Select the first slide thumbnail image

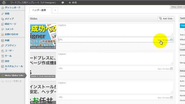pyautogui.click(x=43, y=36)
